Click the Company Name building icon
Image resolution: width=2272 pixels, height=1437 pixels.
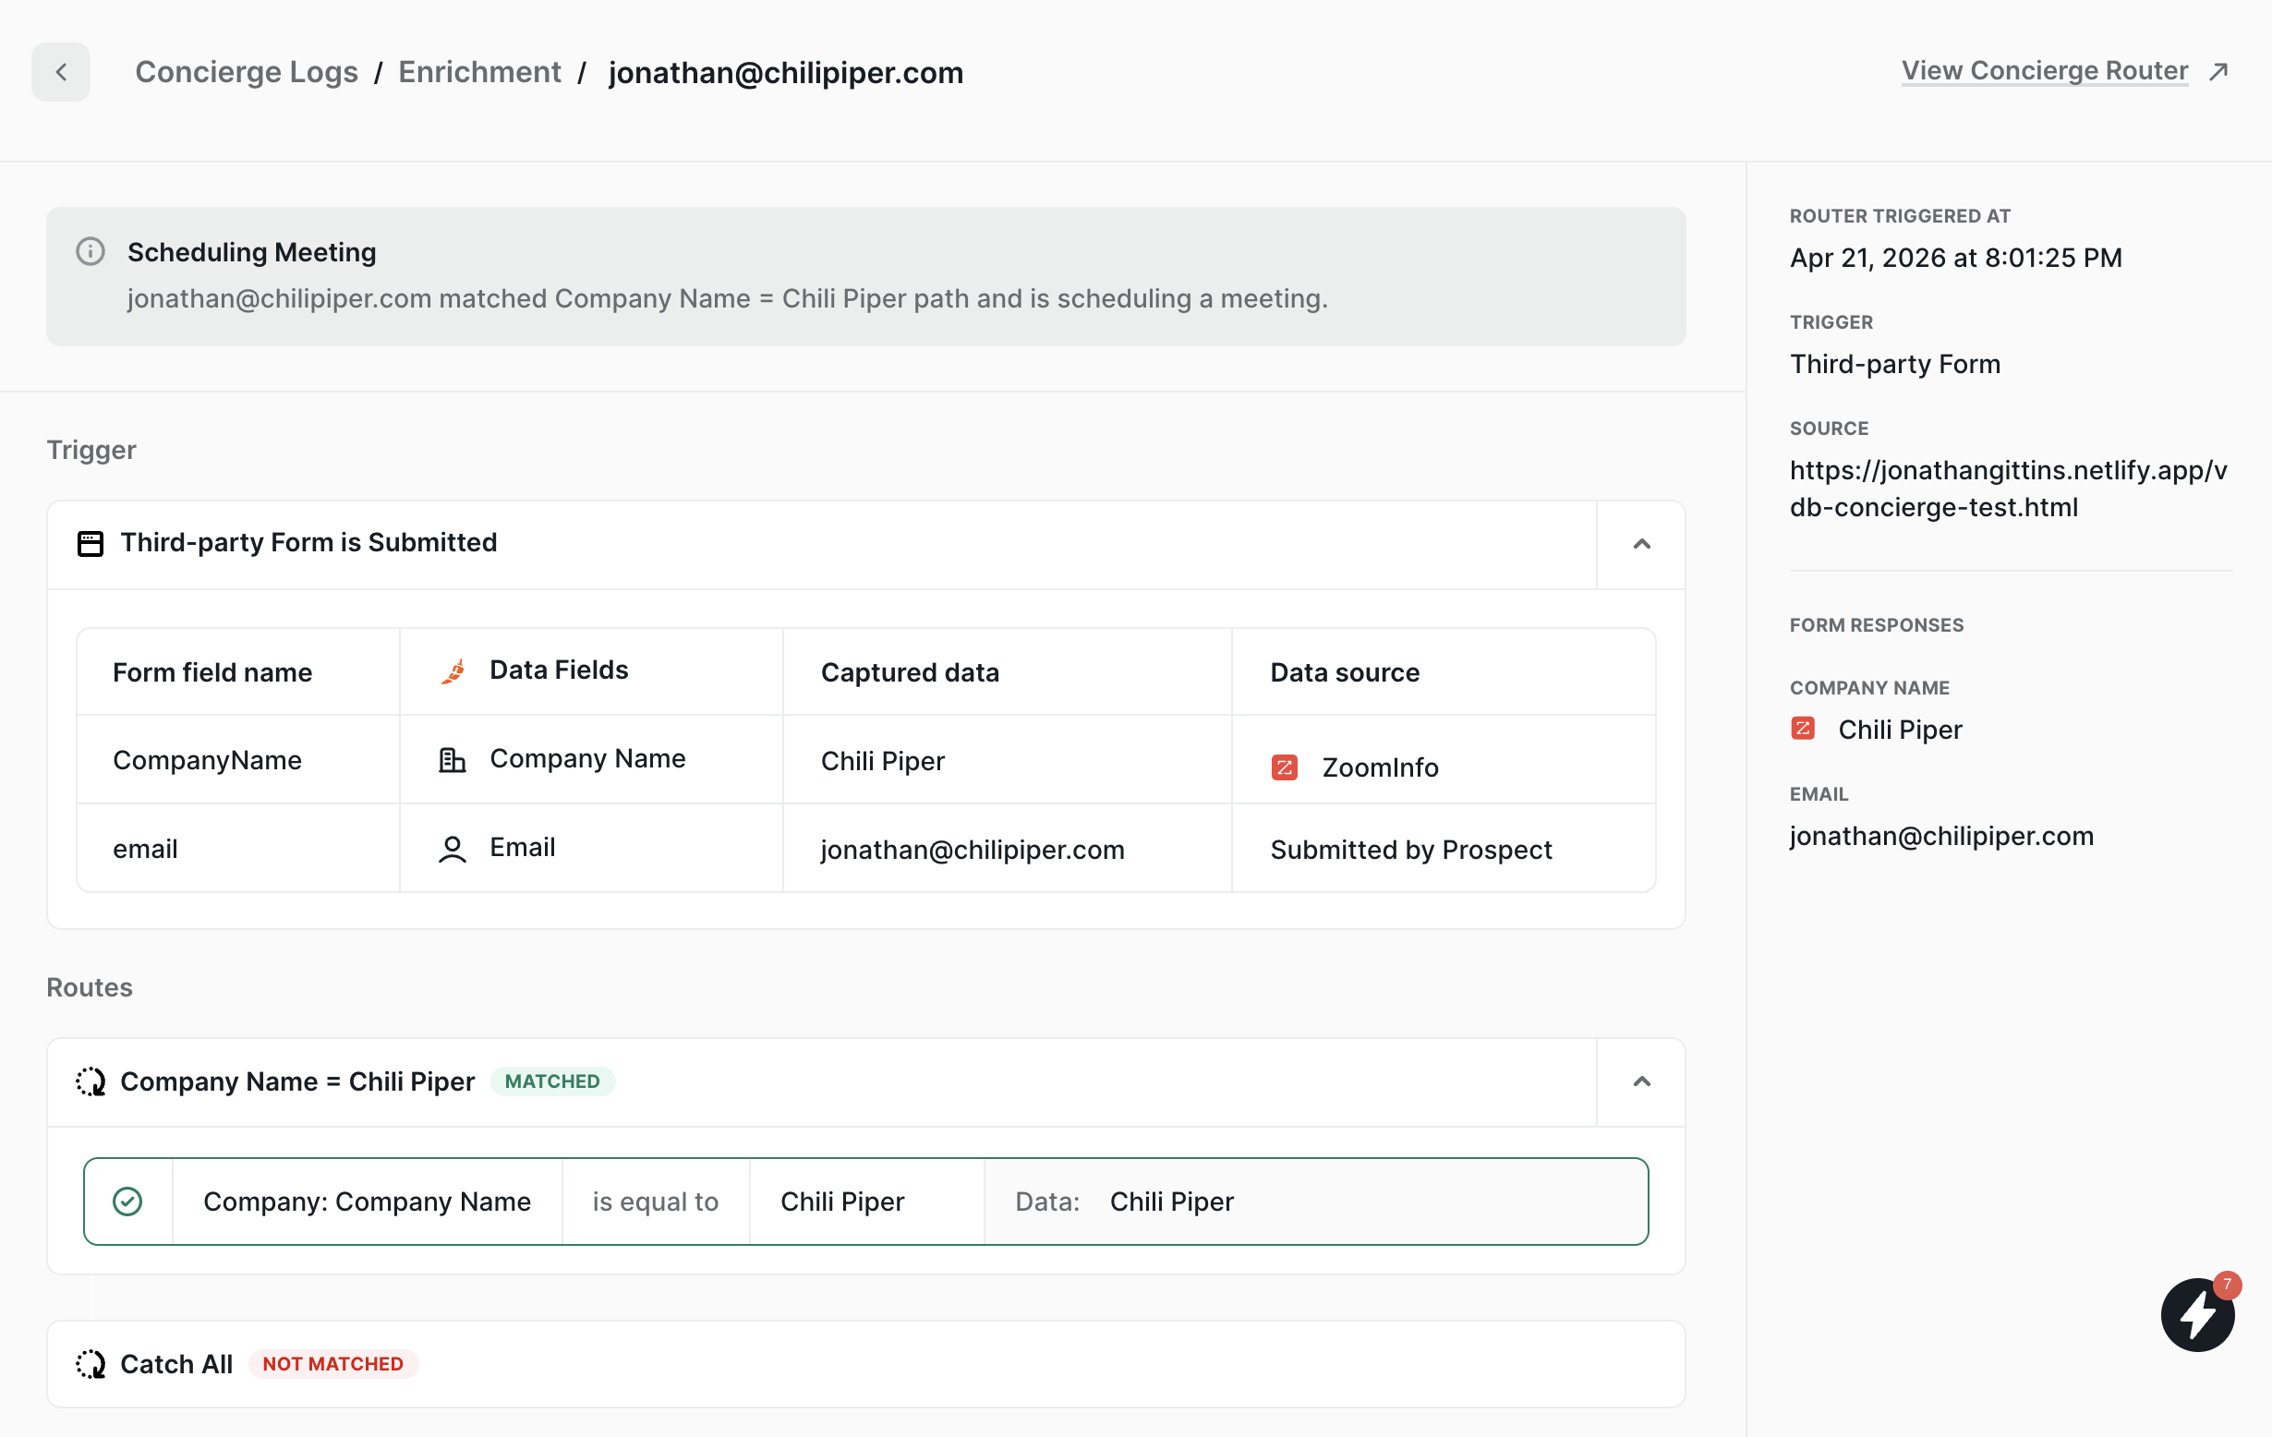point(453,757)
